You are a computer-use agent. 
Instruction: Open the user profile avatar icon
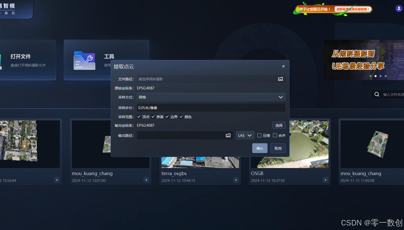(x=399, y=8)
